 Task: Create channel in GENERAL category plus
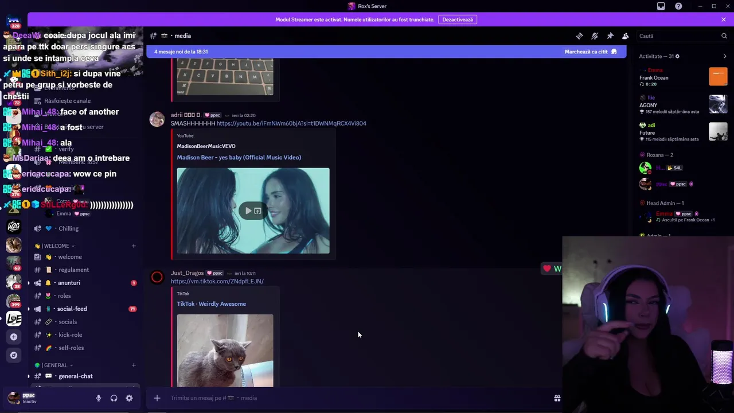coord(134,365)
